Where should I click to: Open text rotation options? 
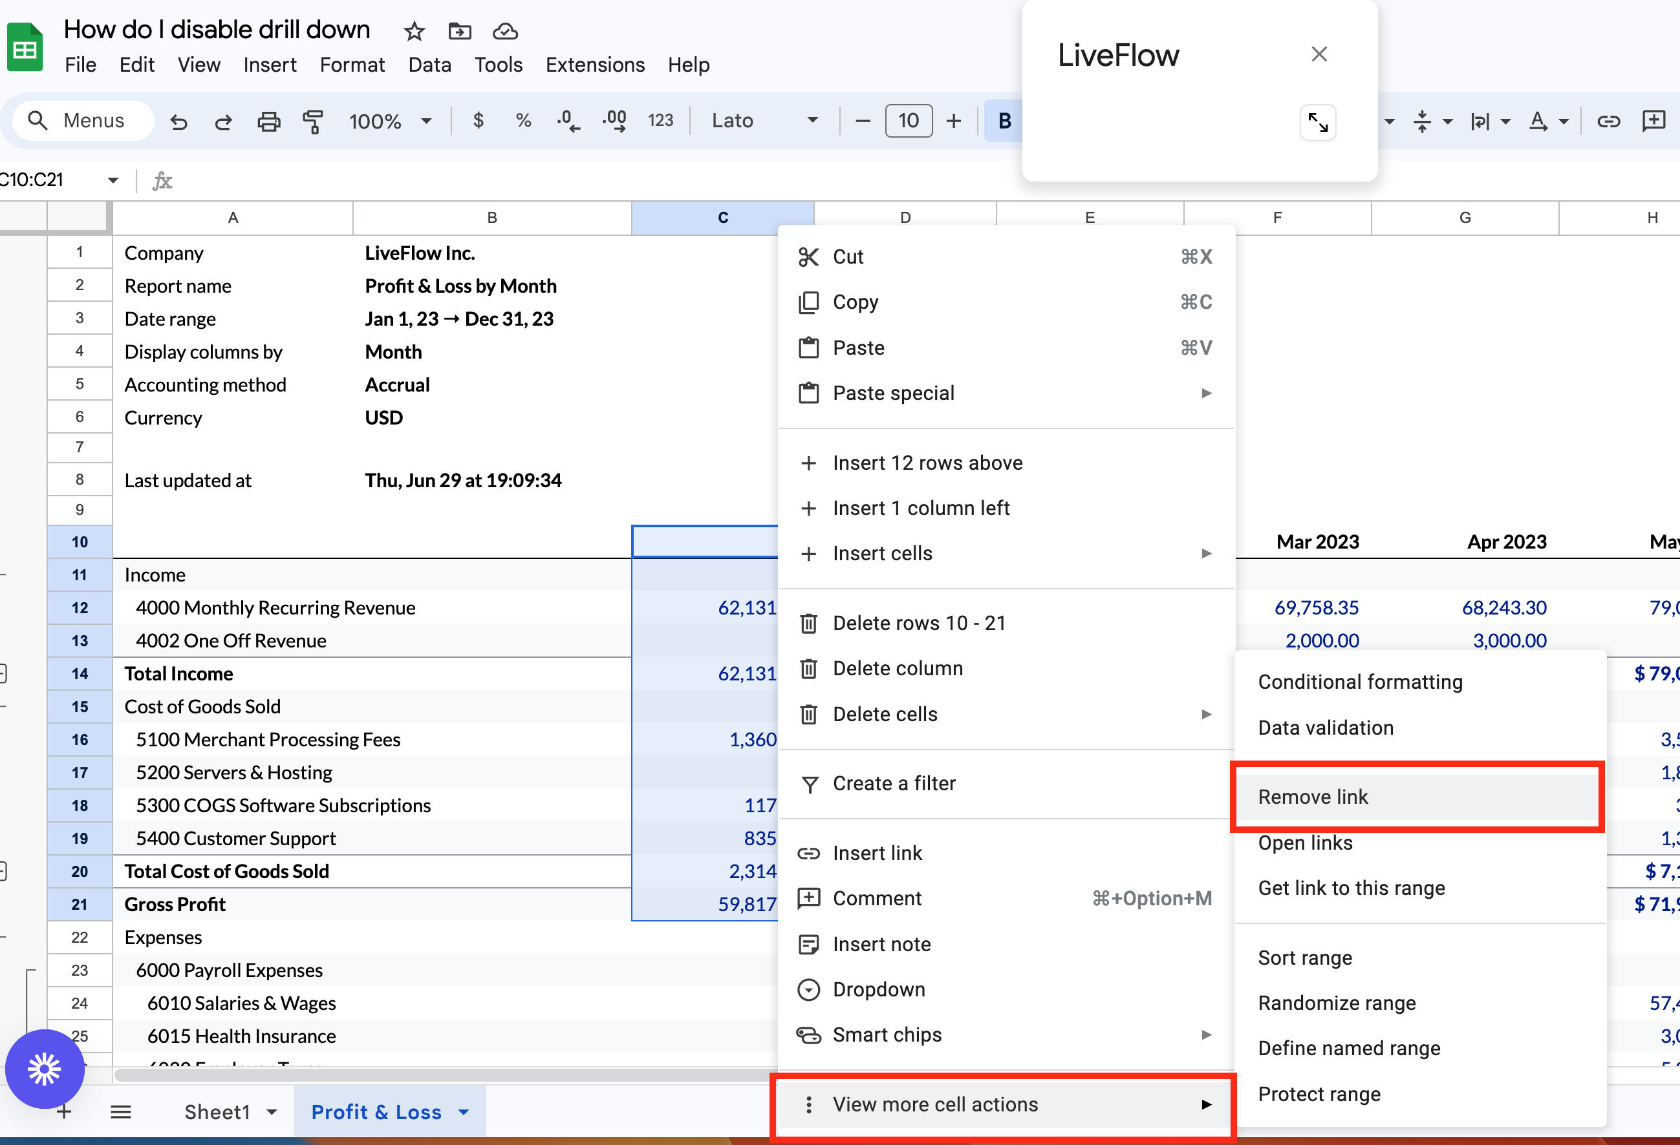[x=1490, y=121]
